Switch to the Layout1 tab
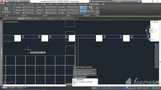Screen dimensions: 161x90 tap(12, 87)
